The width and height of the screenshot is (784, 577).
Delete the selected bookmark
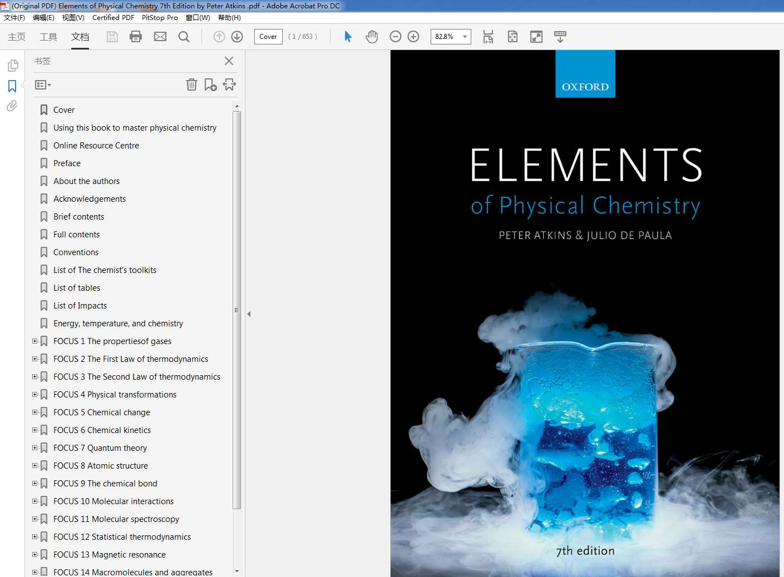[x=191, y=84]
